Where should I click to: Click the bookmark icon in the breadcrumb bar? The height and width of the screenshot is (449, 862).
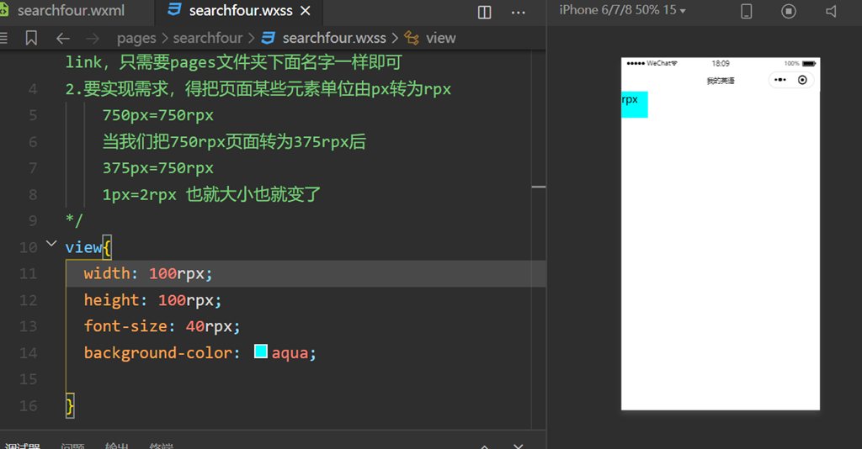tap(31, 38)
